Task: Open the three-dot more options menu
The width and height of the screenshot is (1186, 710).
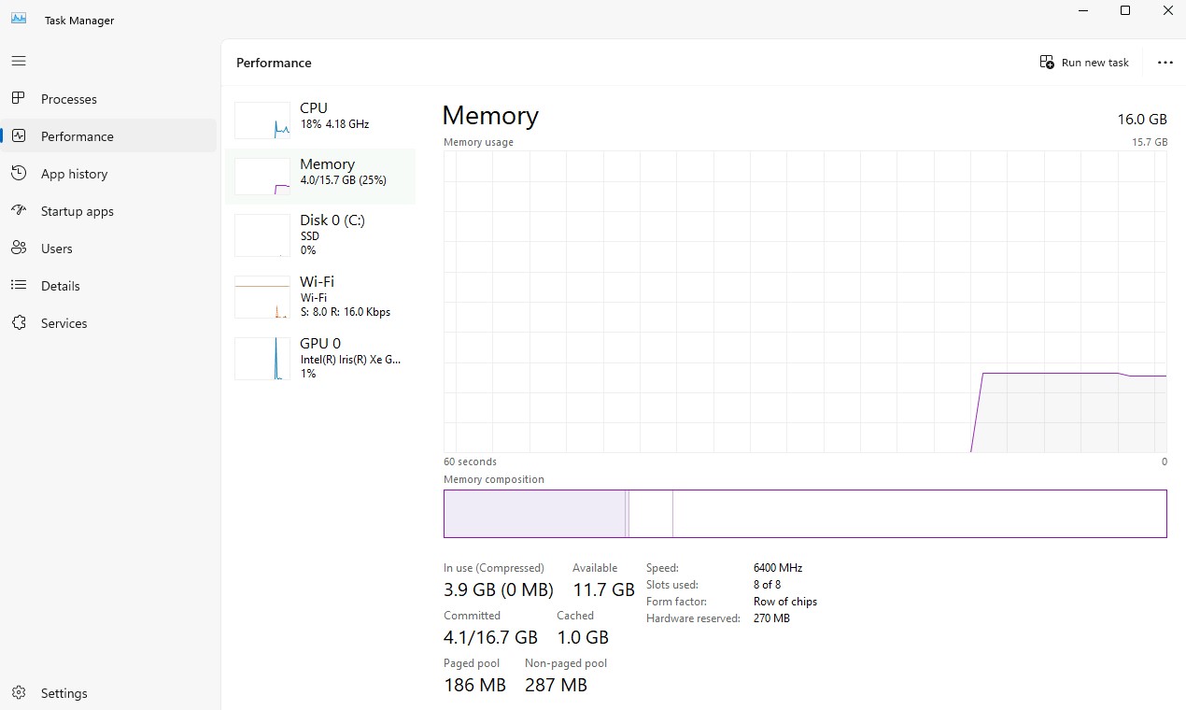Action: coord(1165,63)
